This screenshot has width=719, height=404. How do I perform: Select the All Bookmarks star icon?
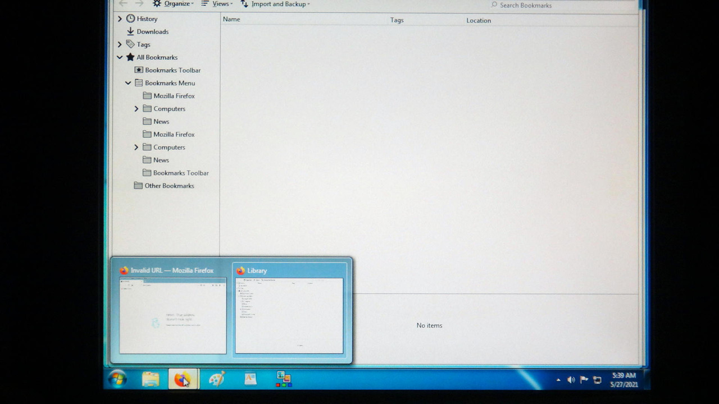pyautogui.click(x=130, y=57)
